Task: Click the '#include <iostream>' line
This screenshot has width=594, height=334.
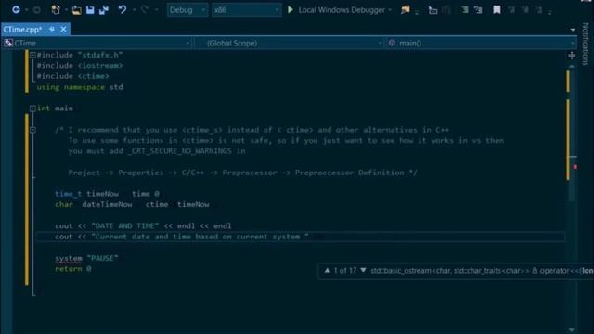Action: click(80, 66)
